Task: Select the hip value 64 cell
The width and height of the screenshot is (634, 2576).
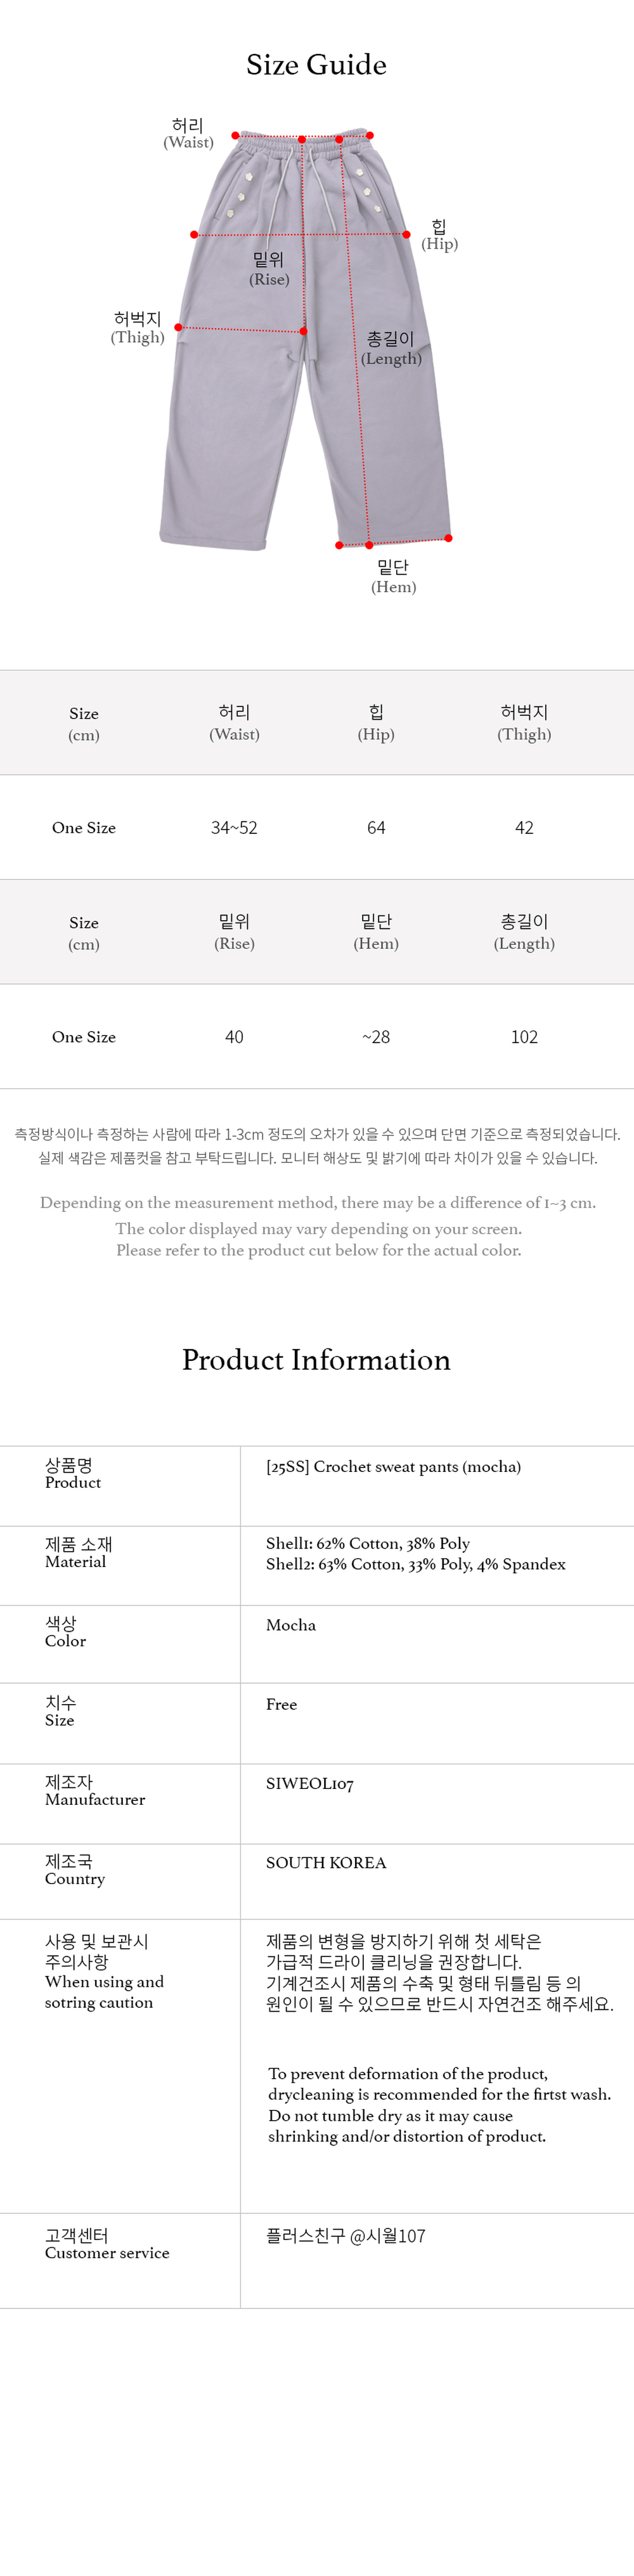Action: [376, 828]
